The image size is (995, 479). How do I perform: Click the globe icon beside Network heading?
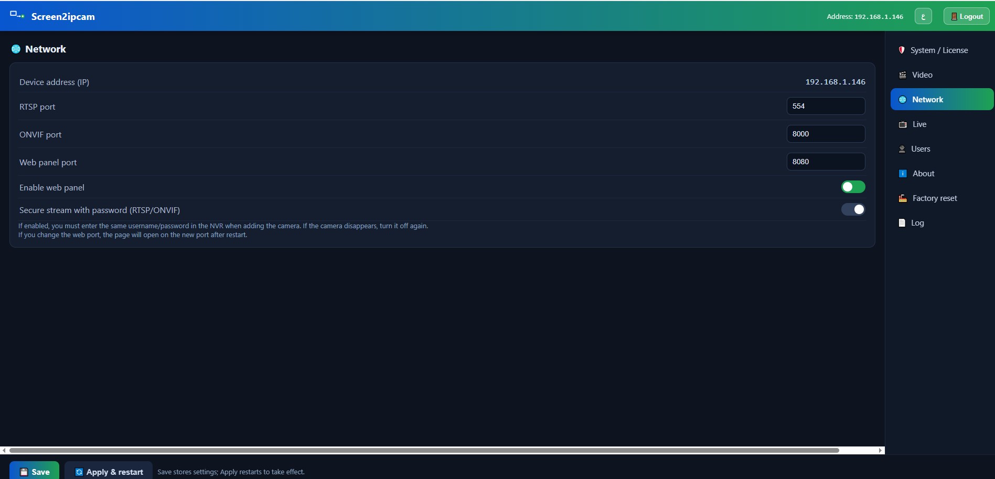coord(16,49)
